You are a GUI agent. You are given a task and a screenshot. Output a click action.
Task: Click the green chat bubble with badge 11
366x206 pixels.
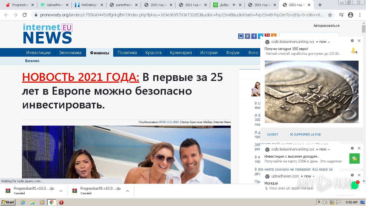point(355,185)
